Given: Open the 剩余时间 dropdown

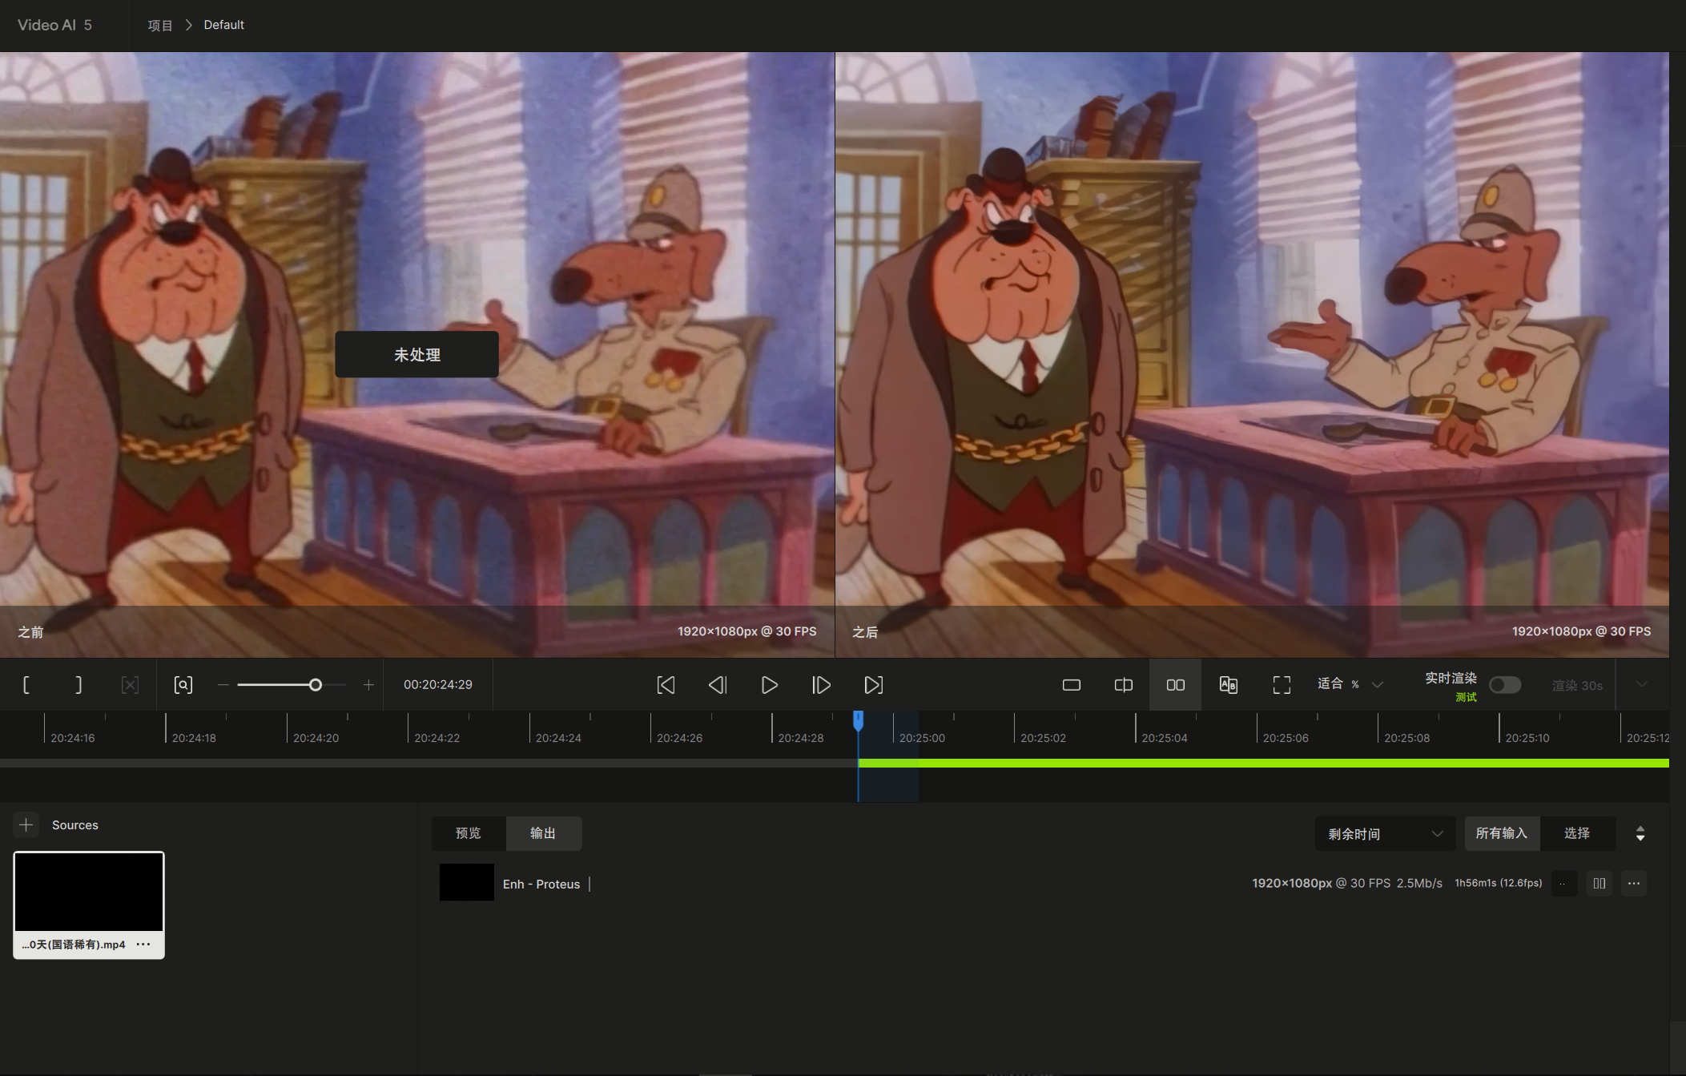Looking at the screenshot, I should 1385,834.
